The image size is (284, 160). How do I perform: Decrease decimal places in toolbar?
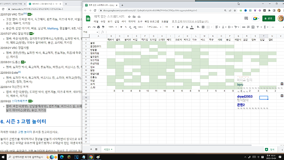130,27
